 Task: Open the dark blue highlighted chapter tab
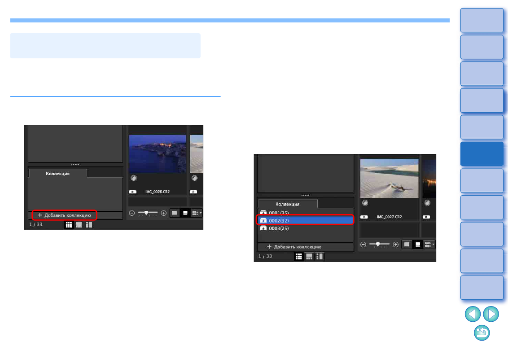coord(482,153)
